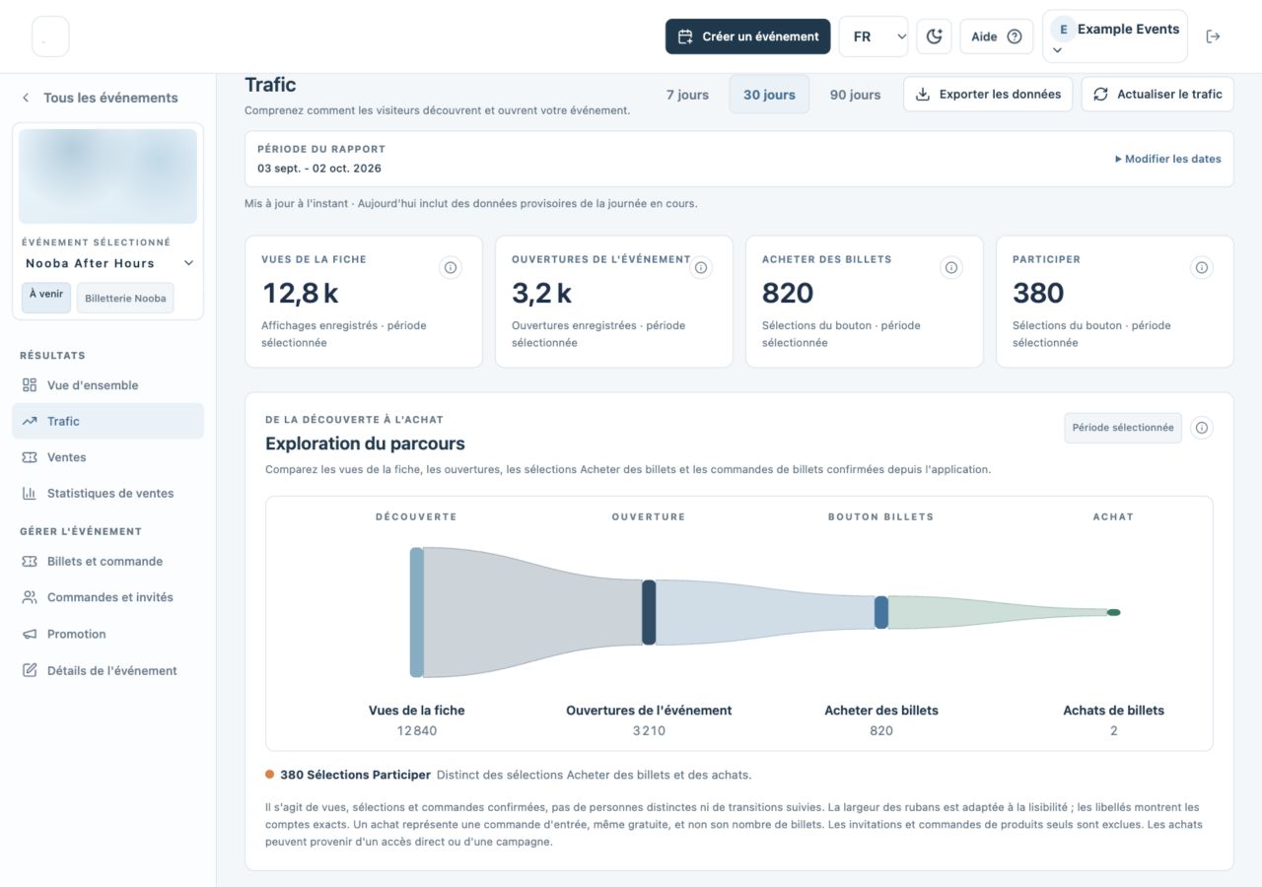Click the Ouverture funnel bar
This screenshot has width=1262, height=887.
[649, 612]
